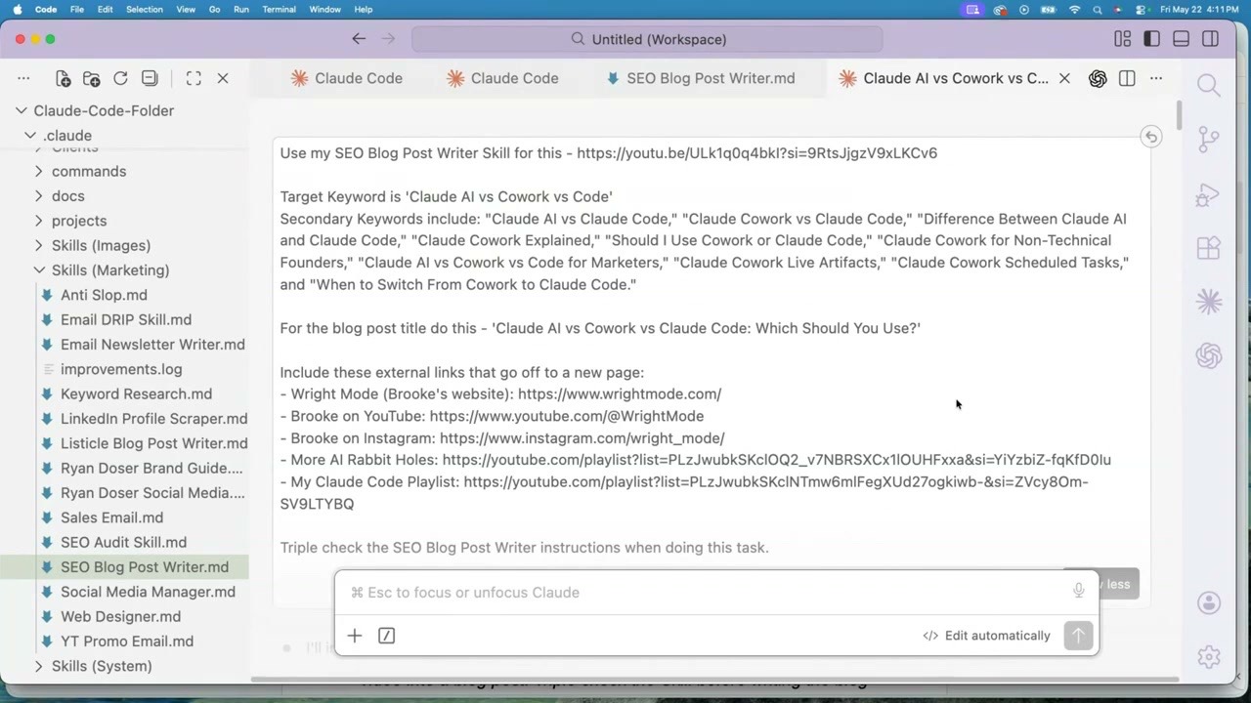Screen dimensions: 1251x703
Task: Switch to SEO Blog Post Writer.md tab
Action: coord(701,78)
